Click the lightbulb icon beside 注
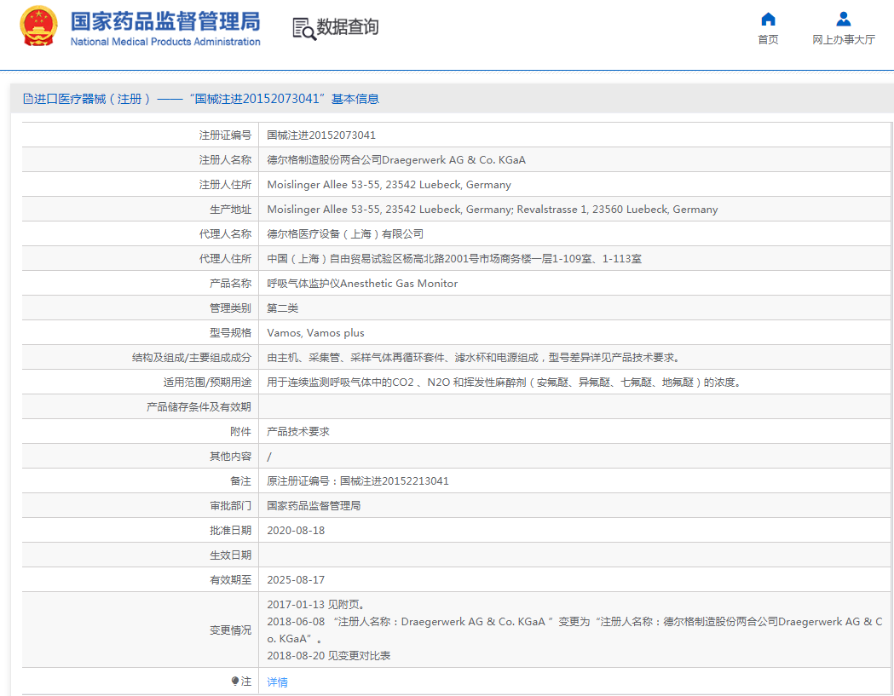Image resolution: width=894 pixels, height=696 pixels. 235,682
